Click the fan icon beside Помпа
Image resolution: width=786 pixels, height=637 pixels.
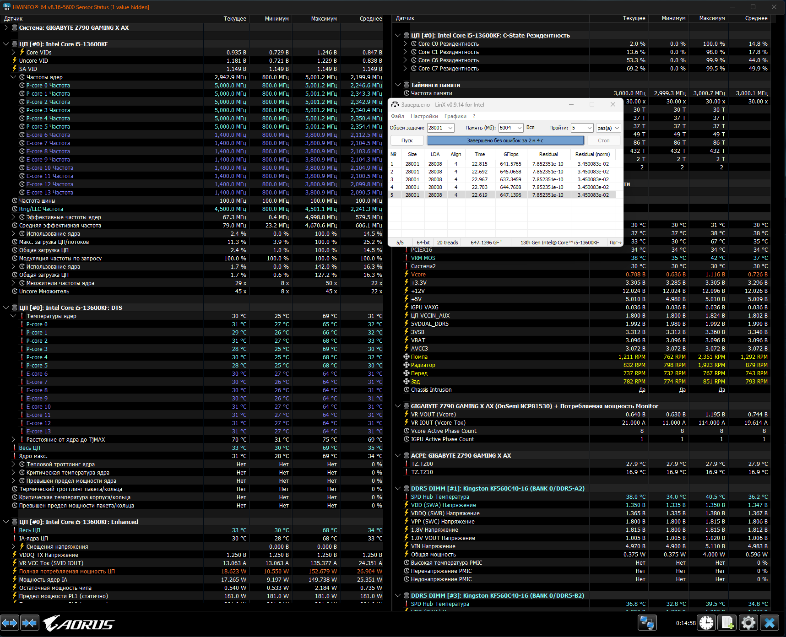tap(406, 356)
